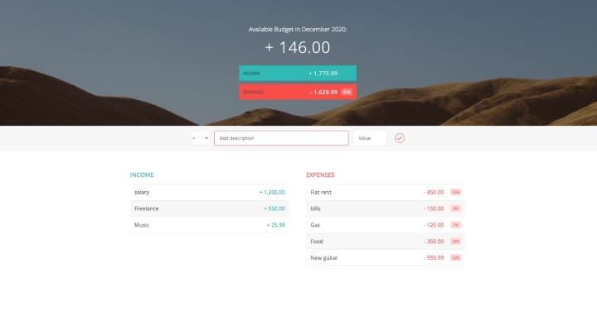Click the + 1,775.99 total income value
The image size is (597, 316).
click(323, 74)
